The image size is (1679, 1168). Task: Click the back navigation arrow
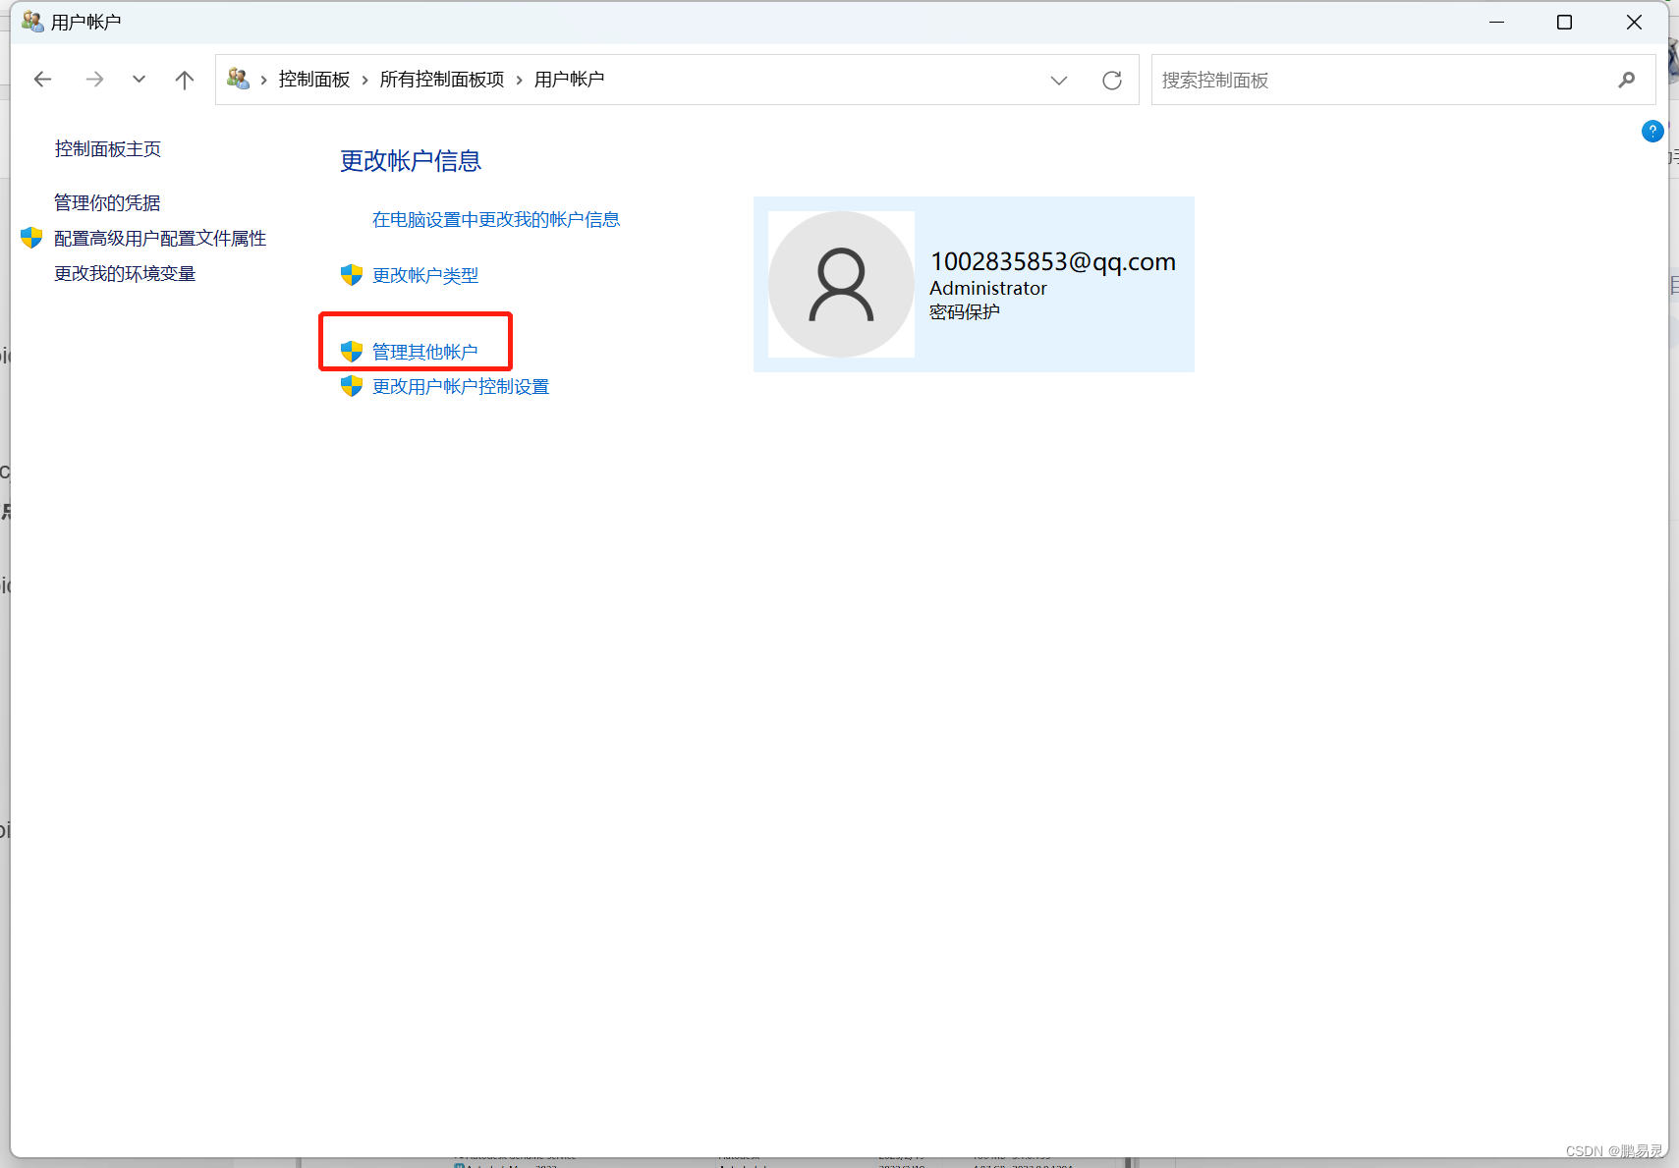(42, 79)
